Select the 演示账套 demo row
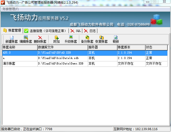This screenshot has width=171, height=132. click(20, 63)
